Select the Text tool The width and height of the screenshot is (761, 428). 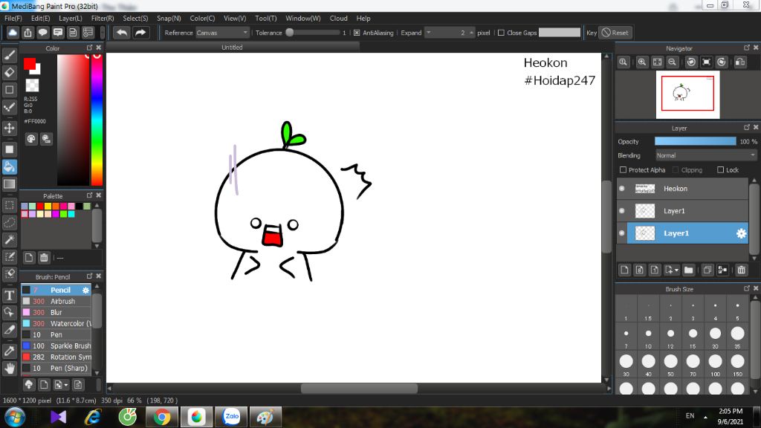coord(9,295)
